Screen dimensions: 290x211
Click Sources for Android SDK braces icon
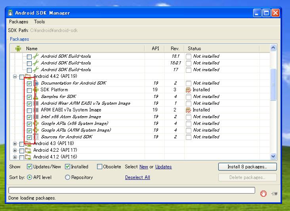[x=36, y=137]
